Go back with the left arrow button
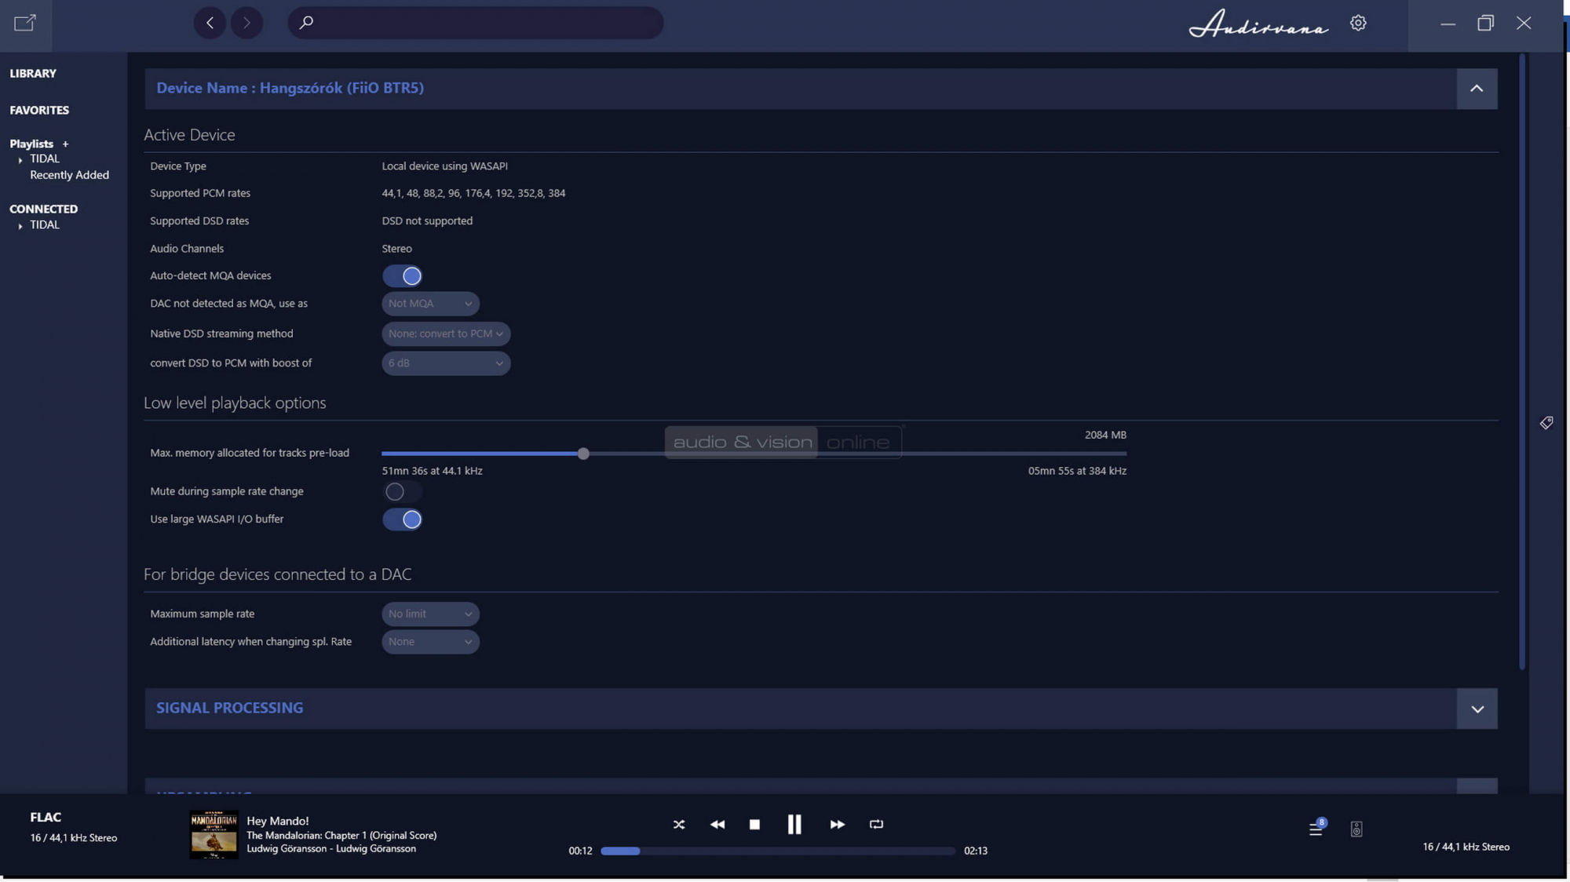Screen dimensions: 1570x882 pyautogui.click(x=210, y=23)
